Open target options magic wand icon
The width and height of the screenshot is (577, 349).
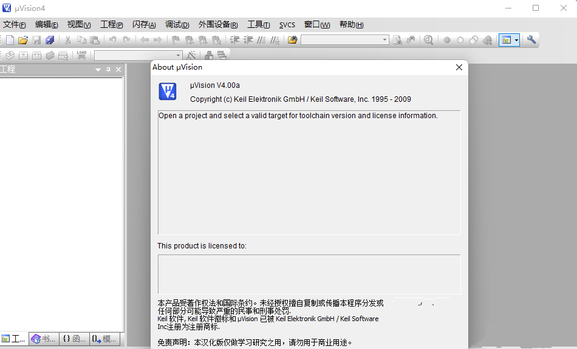click(191, 55)
